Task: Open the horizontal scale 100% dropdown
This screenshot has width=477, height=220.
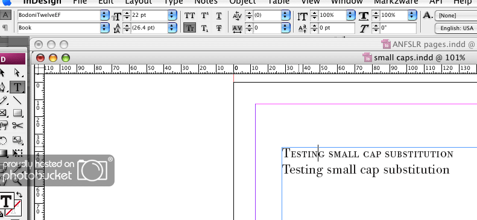Action: coord(412,15)
